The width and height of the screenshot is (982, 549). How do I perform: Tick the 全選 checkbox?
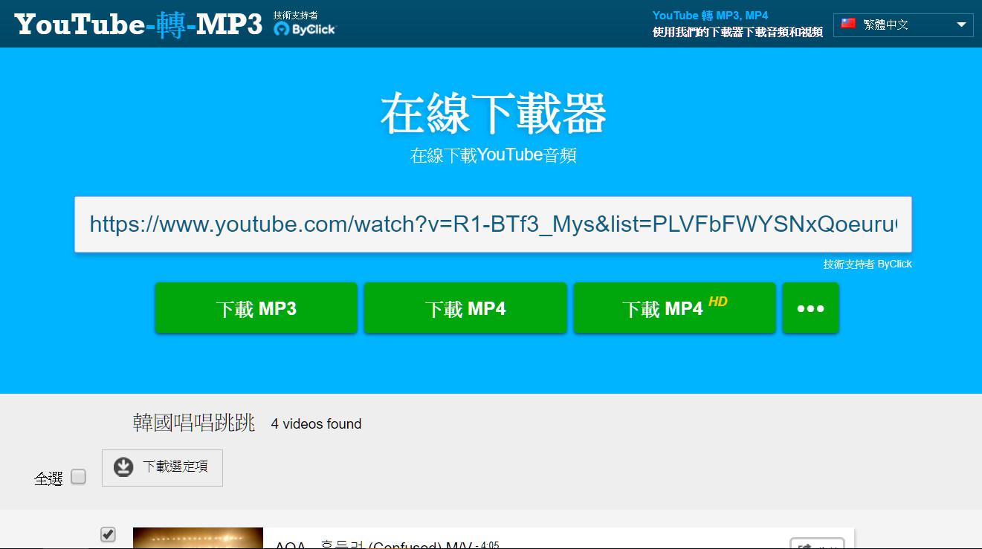(x=78, y=477)
